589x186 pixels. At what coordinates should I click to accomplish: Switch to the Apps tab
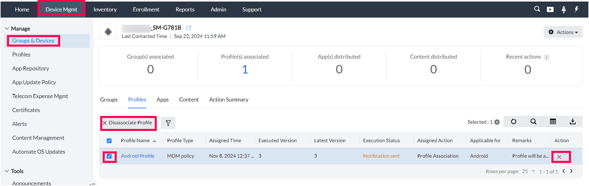[x=162, y=100]
